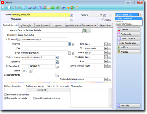Click the green puzzle pieces icon

click(x=57, y=7)
